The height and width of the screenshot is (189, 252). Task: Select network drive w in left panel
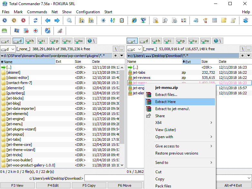pos(79,41)
